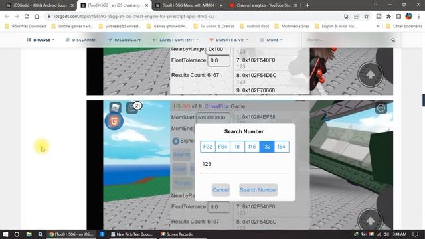Image resolution: width=425 pixels, height=239 pixels.
Task: Click the Search Number button
Action: pos(258,190)
